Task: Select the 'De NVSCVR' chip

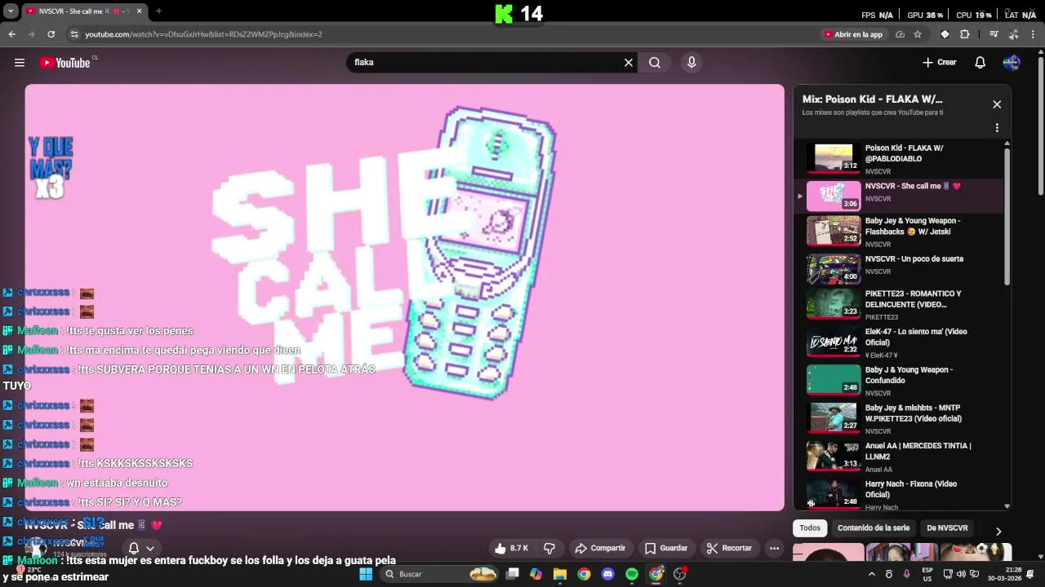Action: pyautogui.click(x=947, y=528)
